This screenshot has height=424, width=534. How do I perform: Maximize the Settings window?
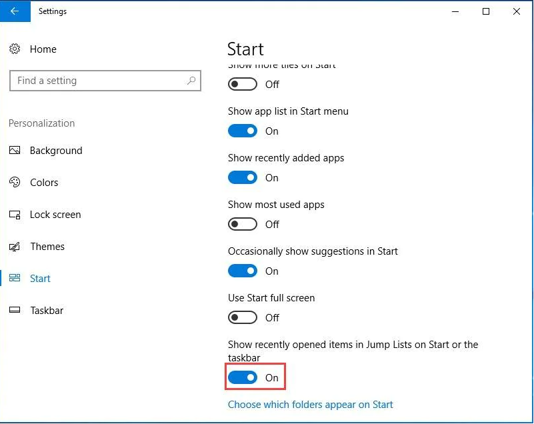click(486, 11)
